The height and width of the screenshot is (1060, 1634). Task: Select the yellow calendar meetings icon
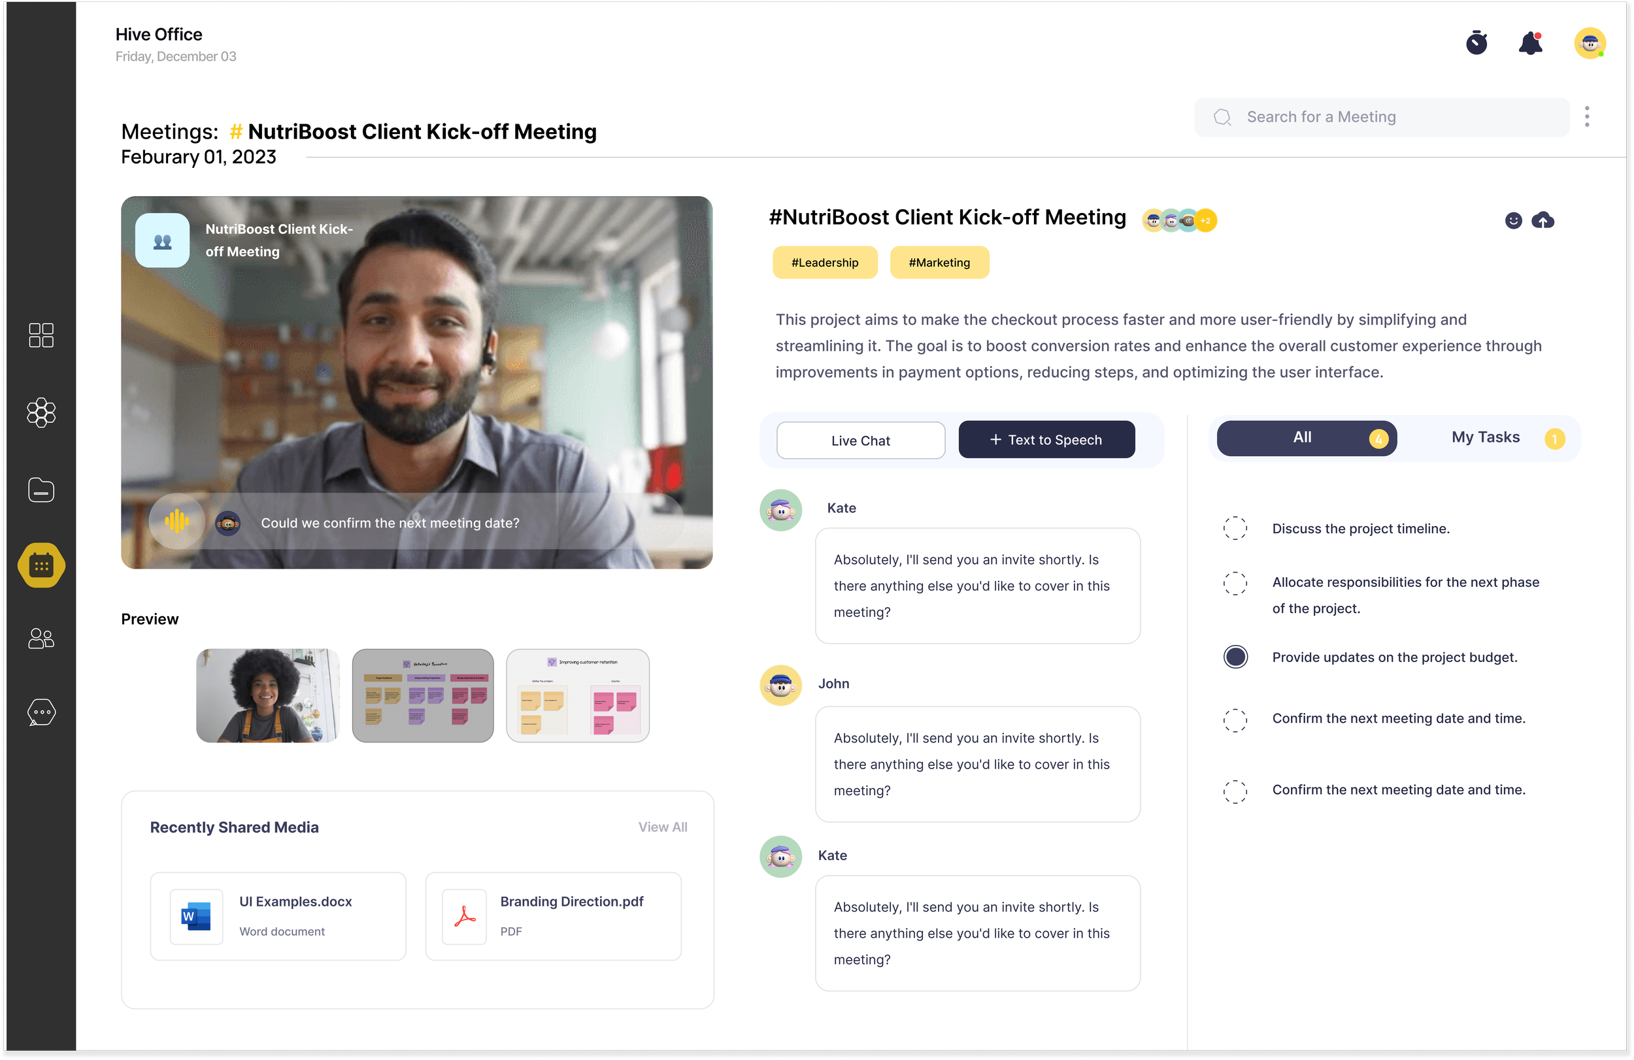41,566
